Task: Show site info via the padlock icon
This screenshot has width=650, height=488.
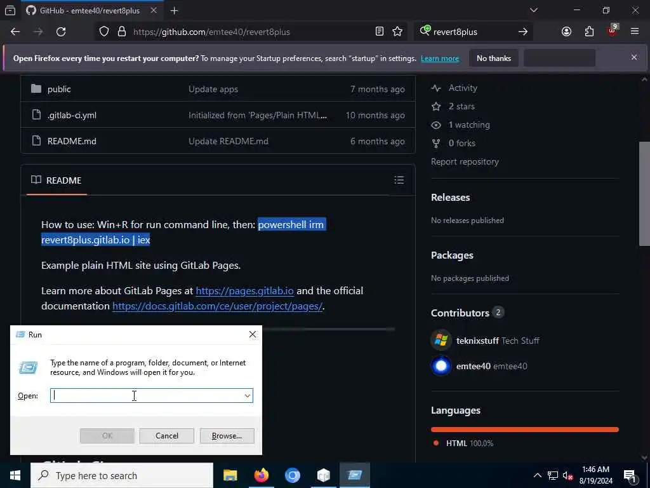Action: [x=122, y=32]
